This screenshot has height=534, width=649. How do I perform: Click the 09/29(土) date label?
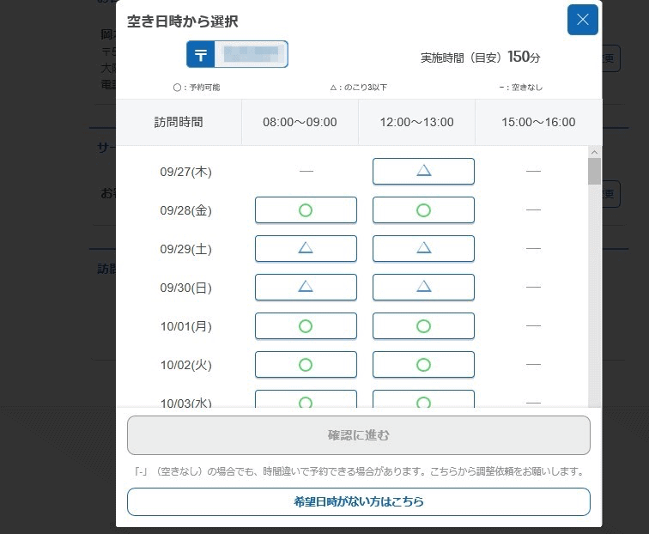point(185,249)
